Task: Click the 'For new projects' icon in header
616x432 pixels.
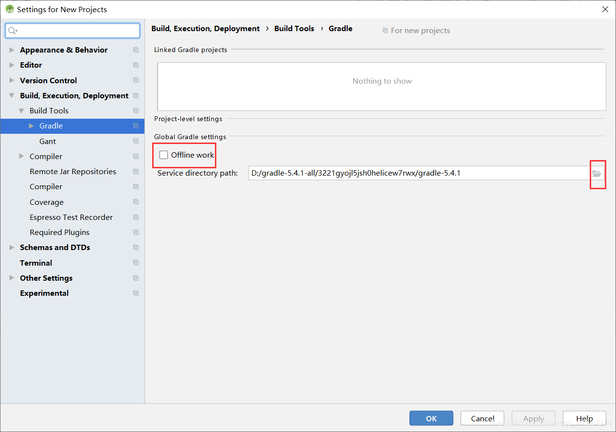Action: pyautogui.click(x=385, y=31)
